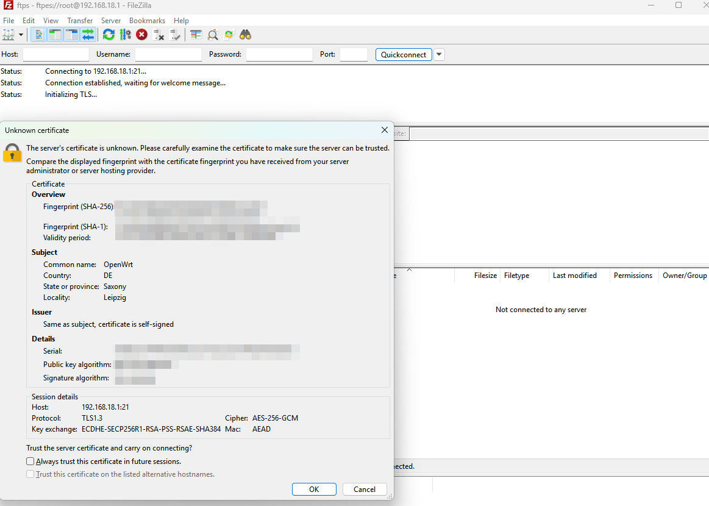Focus the Port input field
709x506 pixels.
(354, 54)
